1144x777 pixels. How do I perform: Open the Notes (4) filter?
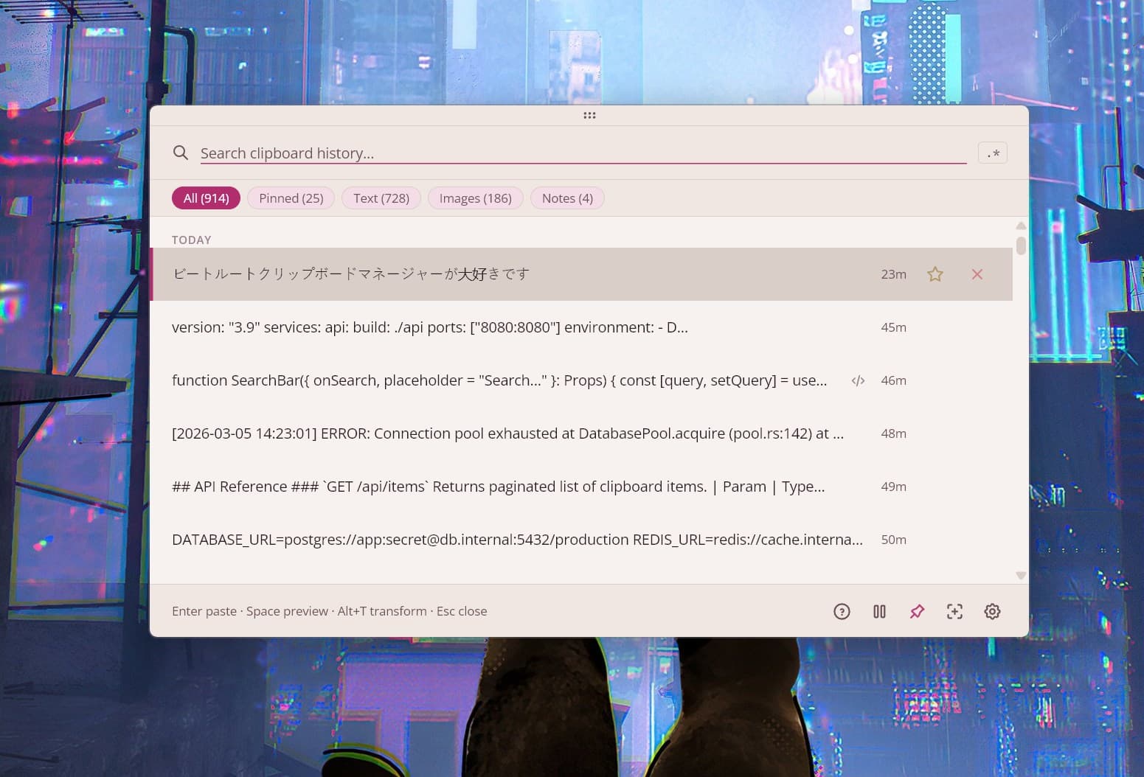pos(566,198)
